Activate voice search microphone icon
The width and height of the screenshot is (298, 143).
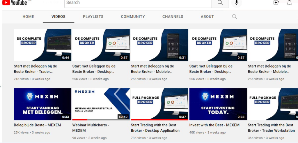[x=236, y=3]
